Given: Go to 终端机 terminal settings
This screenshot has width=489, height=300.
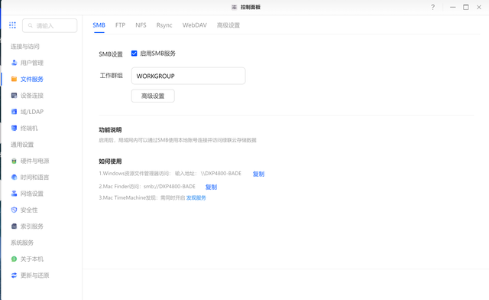Looking at the screenshot, I should click(x=24, y=128).
